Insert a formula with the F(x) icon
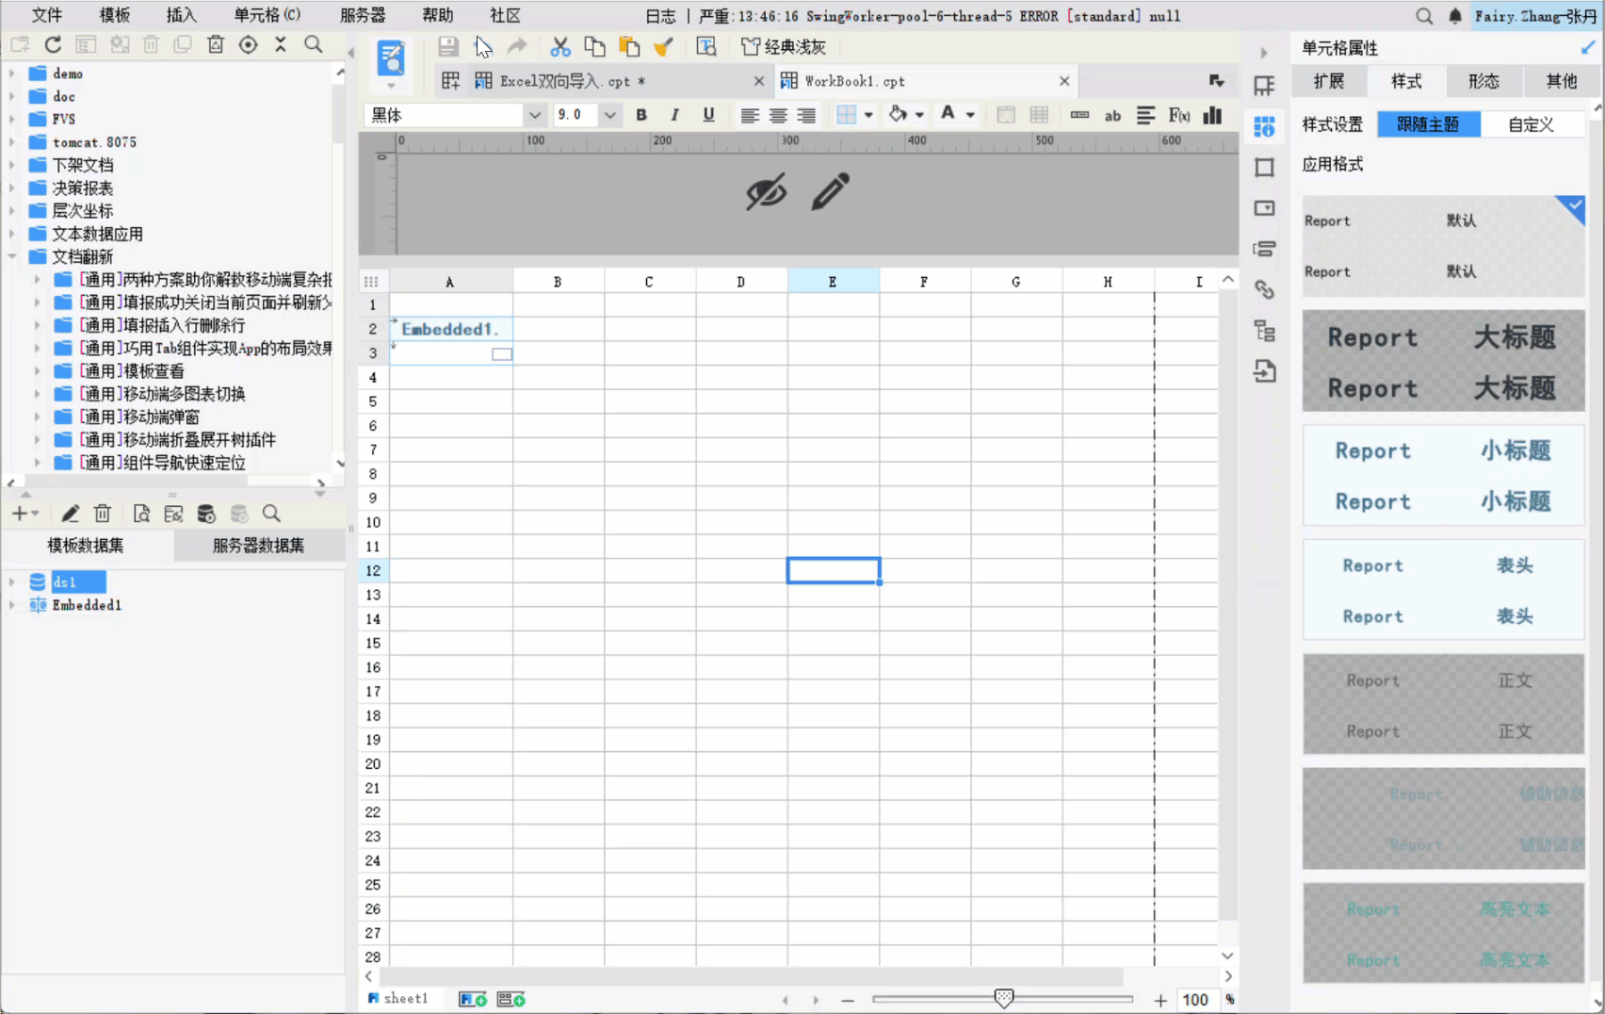The height and width of the screenshot is (1014, 1605). 1178,115
